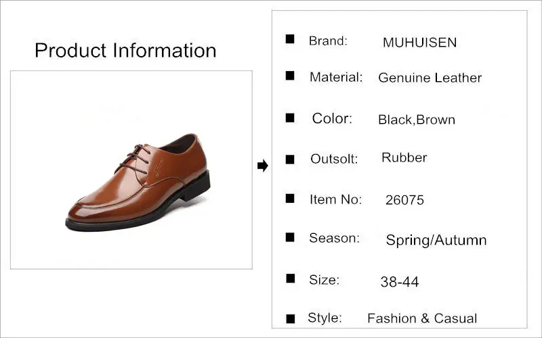Click the black arrow icon beside shoe image
The height and width of the screenshot is (338, 542).
(x=263, y=166)
